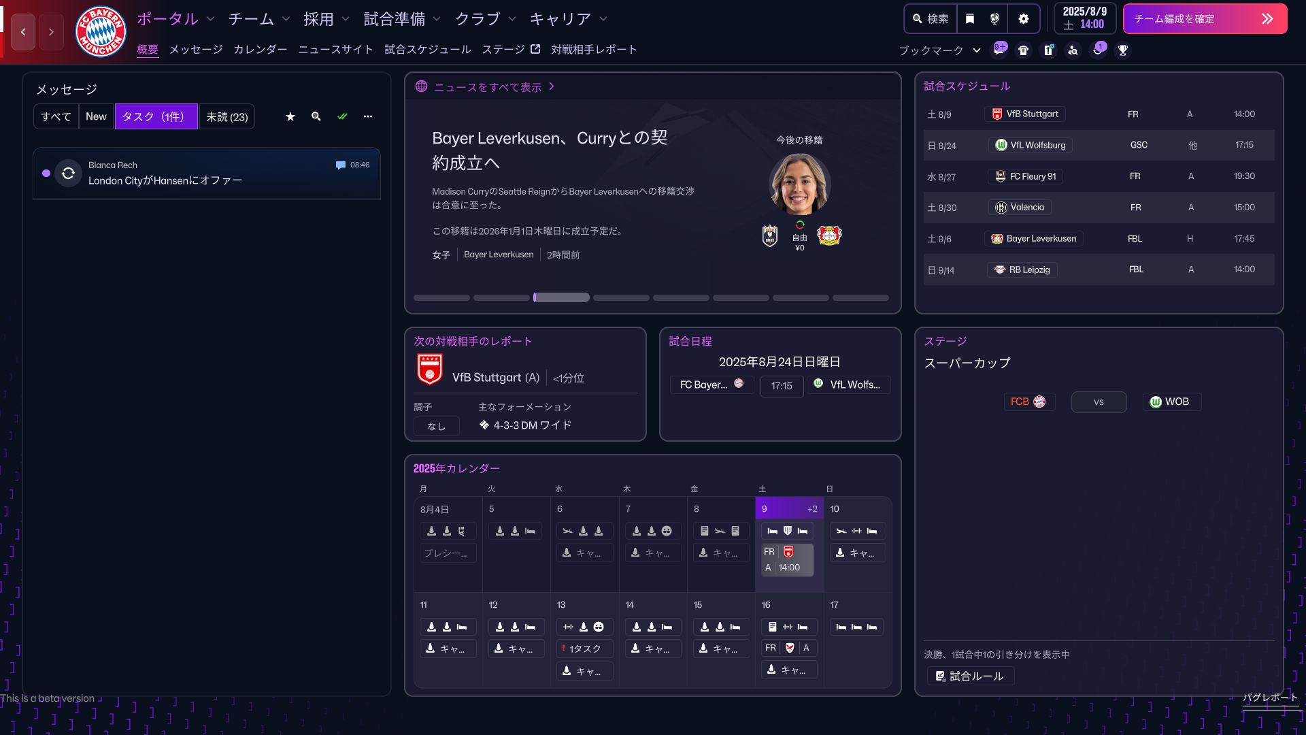Click the チーム編成を確定 button
Image resolution: width=1306 pixels, height=735 pixels.
(1205, 19)
